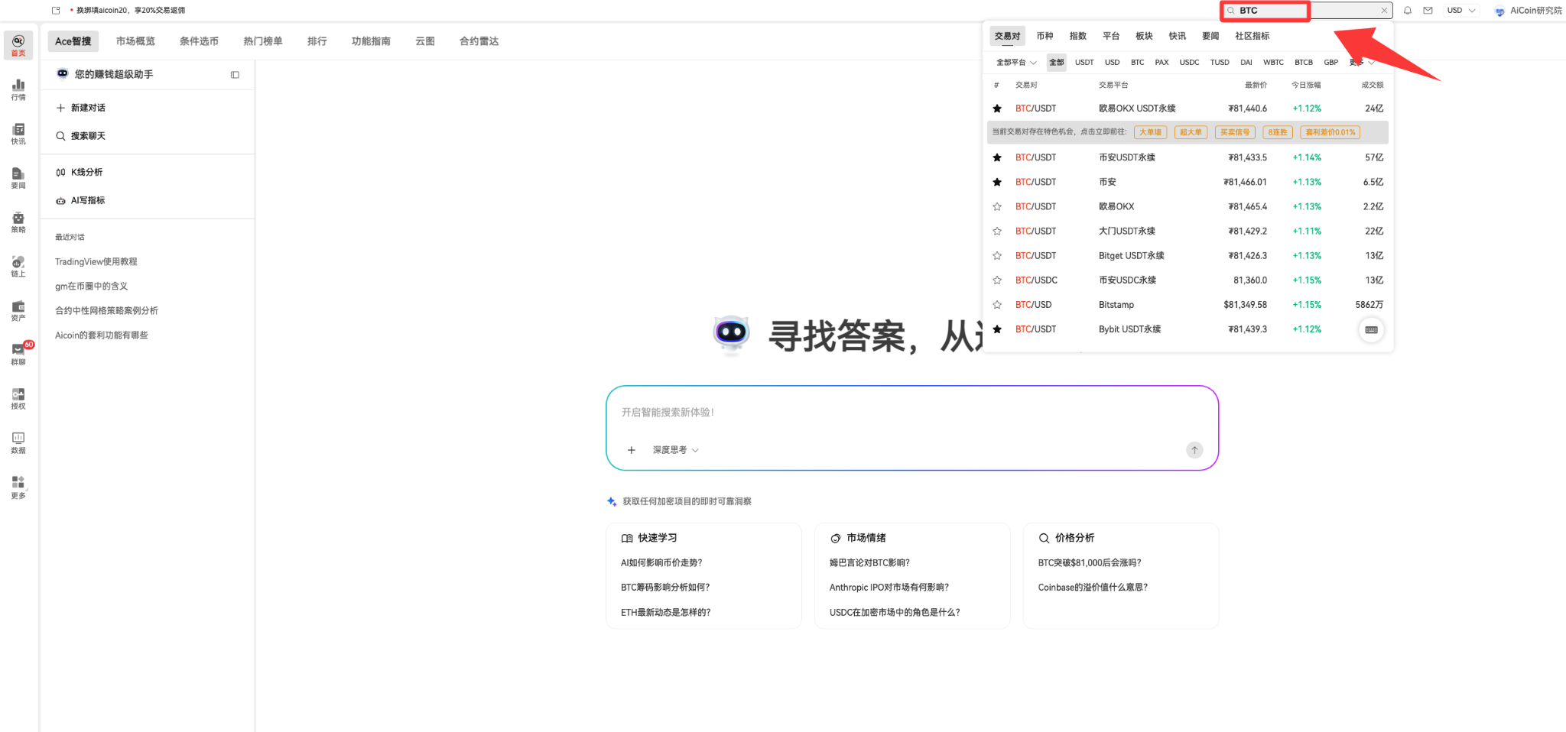Open the 数据 data sidebar icon
Viewport: 1566px width, 732px height.
pyautogui.click(x=18, y=442)
